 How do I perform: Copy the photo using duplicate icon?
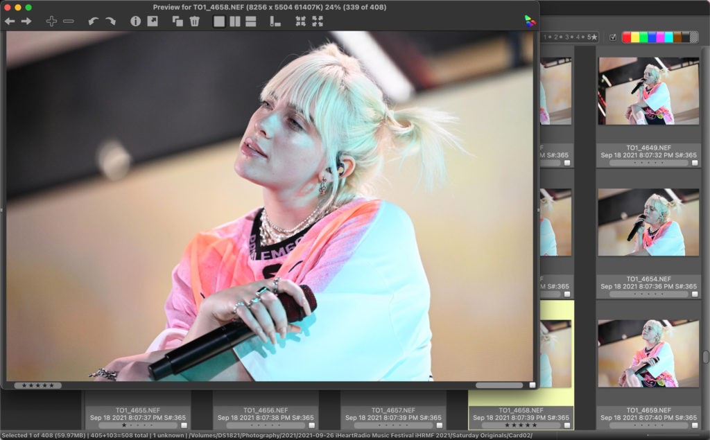point(177,21)
